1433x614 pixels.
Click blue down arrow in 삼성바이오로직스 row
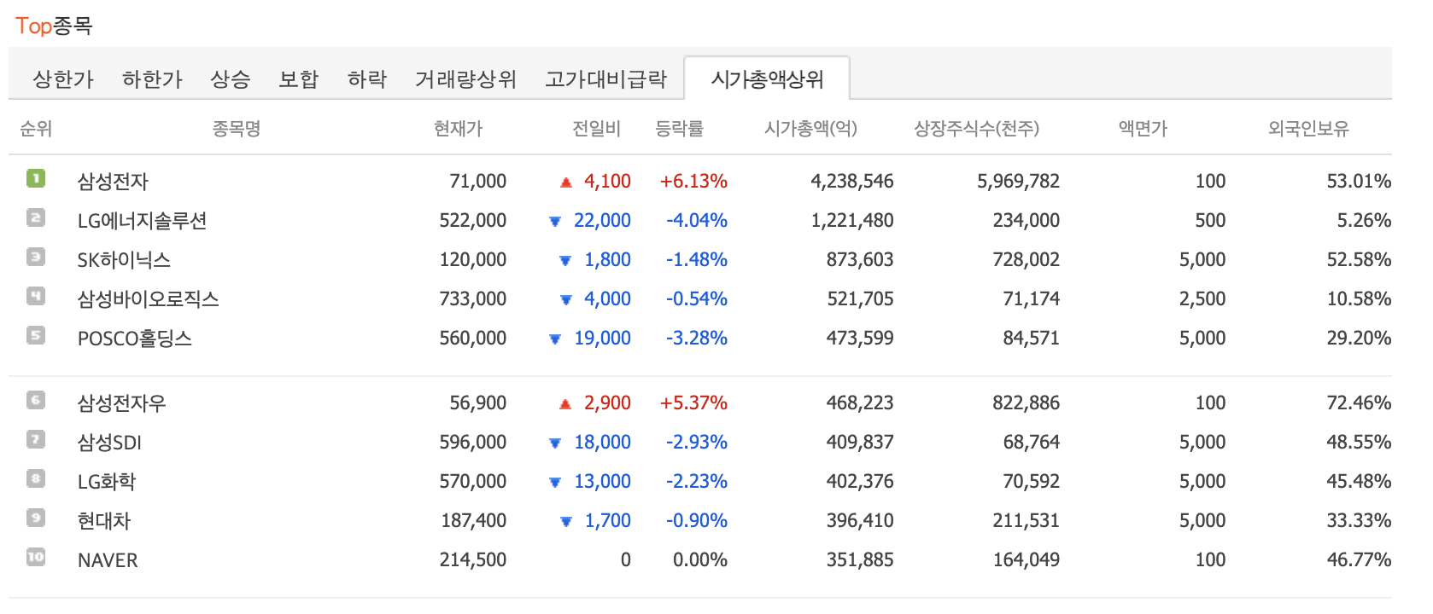coord(565,300)
